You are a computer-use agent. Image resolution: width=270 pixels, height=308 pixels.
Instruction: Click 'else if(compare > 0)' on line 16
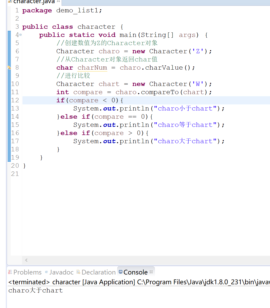coord(102,133)
